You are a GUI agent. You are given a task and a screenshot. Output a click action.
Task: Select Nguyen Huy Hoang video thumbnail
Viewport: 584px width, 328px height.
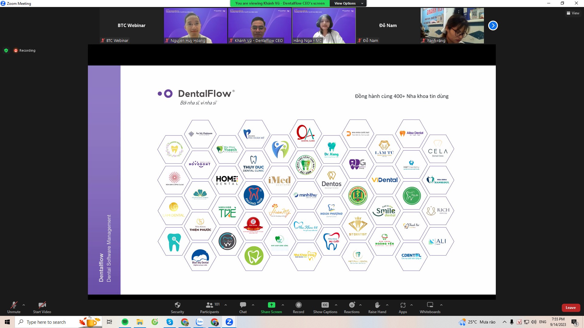pyautogui.click(x=196, y=26)
